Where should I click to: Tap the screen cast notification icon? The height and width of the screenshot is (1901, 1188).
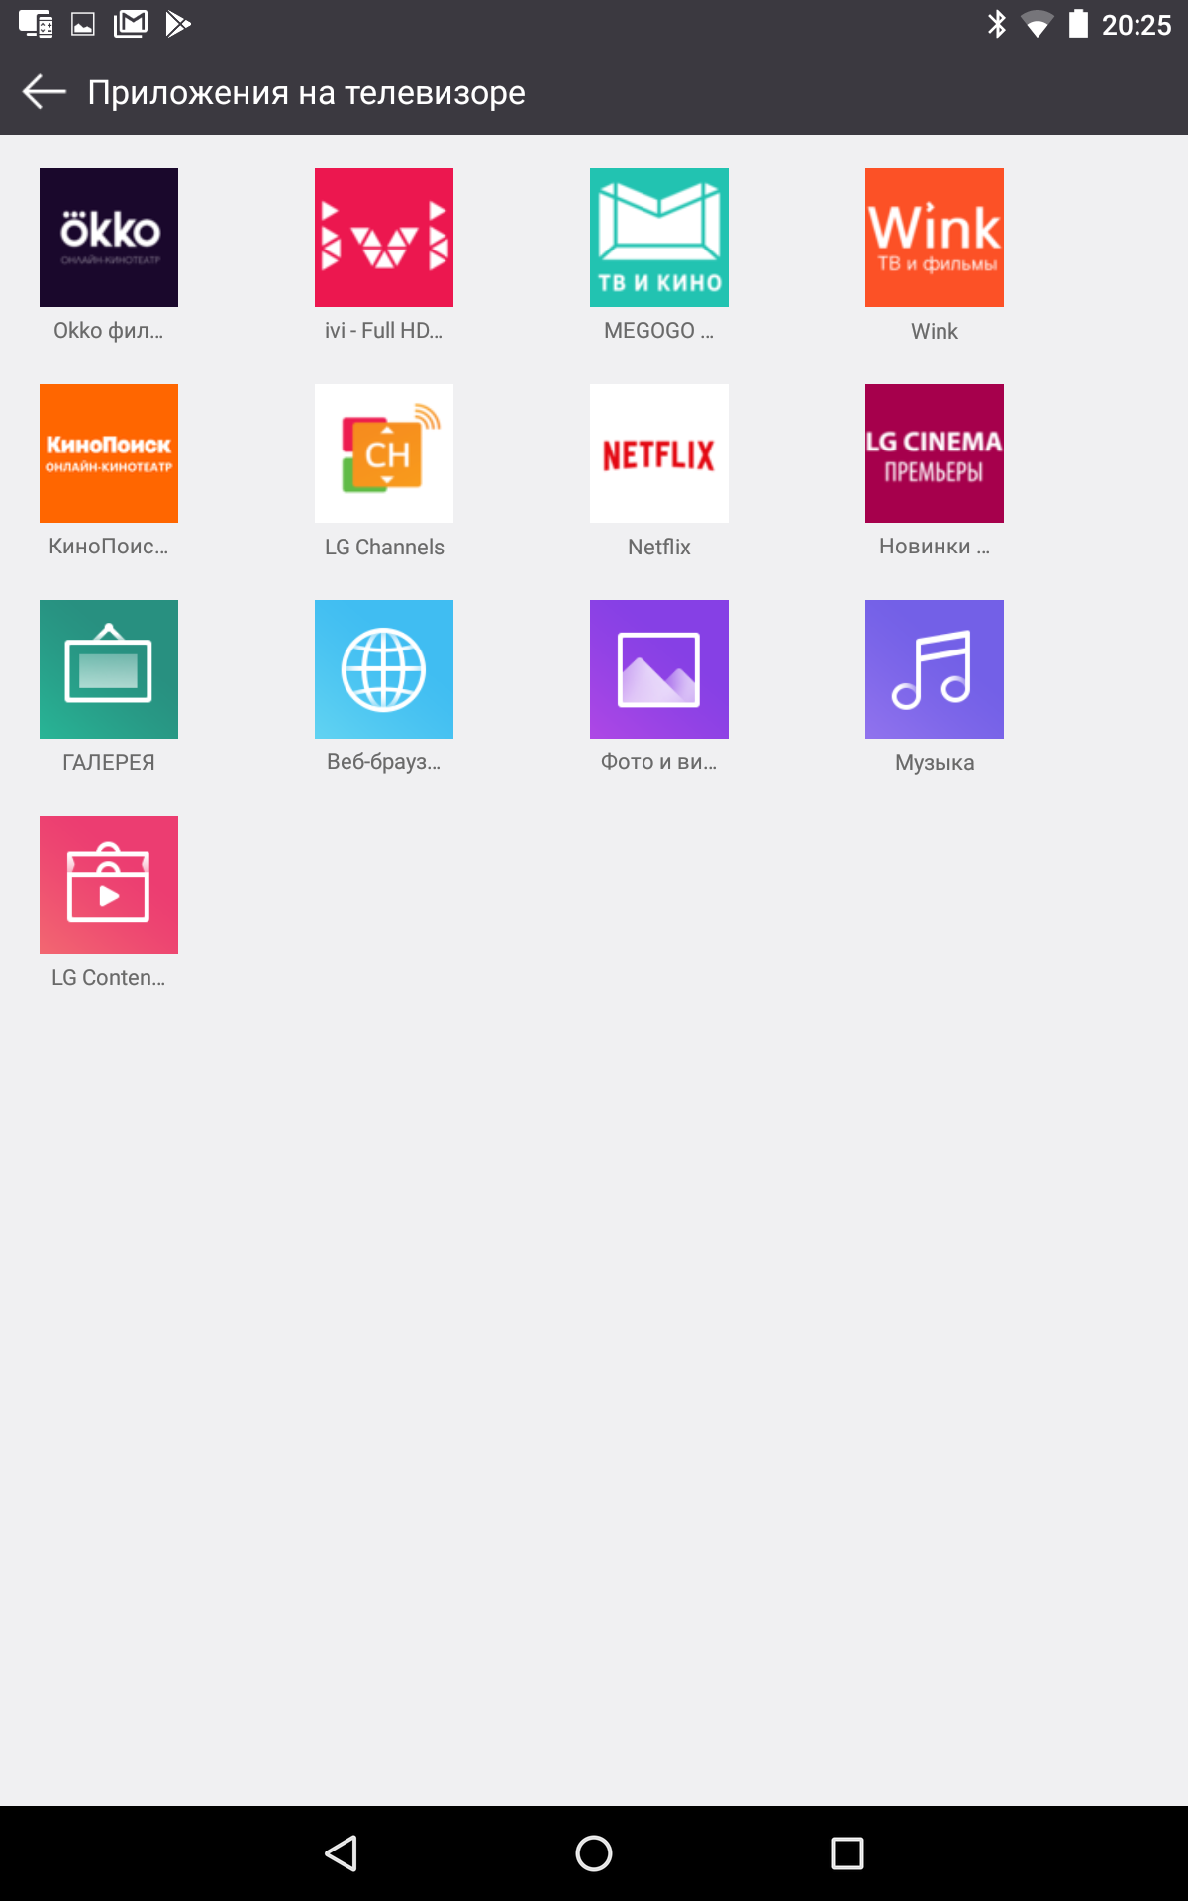click(36, 24)
